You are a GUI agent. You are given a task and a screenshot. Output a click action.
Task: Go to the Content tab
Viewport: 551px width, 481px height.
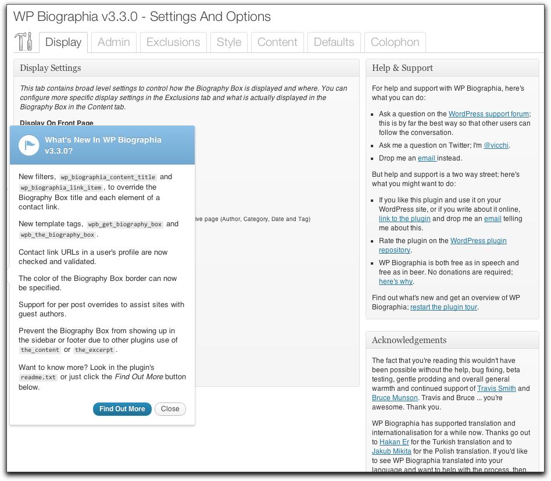click(277, 42)
